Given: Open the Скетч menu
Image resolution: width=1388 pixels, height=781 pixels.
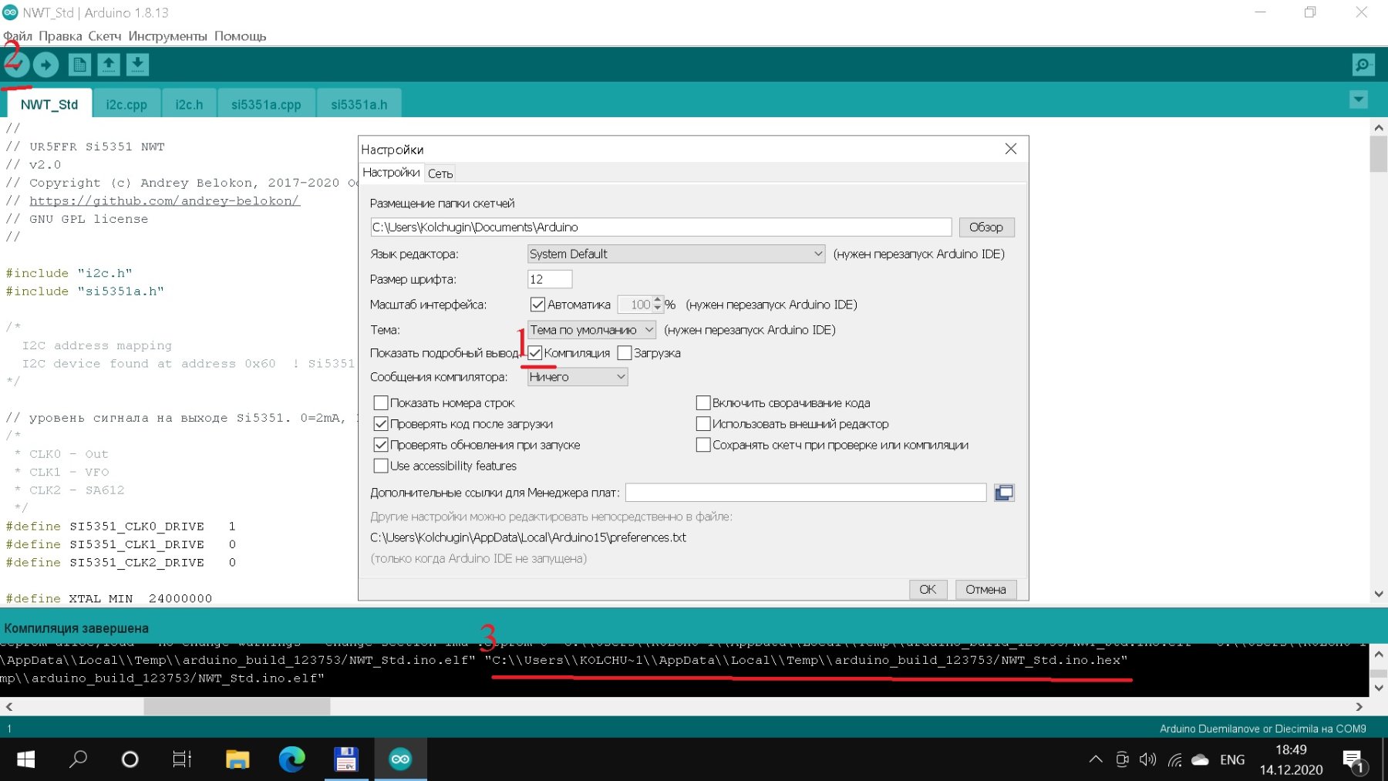Looking at the screenshot, I should tap(105, 36).
